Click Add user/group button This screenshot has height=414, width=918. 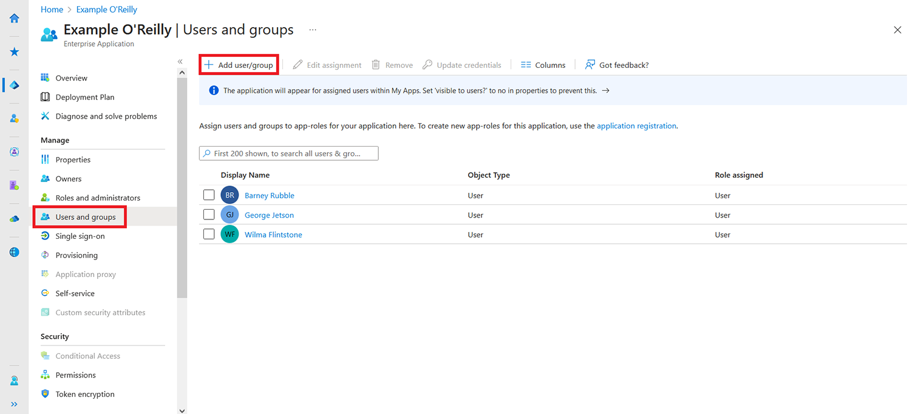click(239, 65)
